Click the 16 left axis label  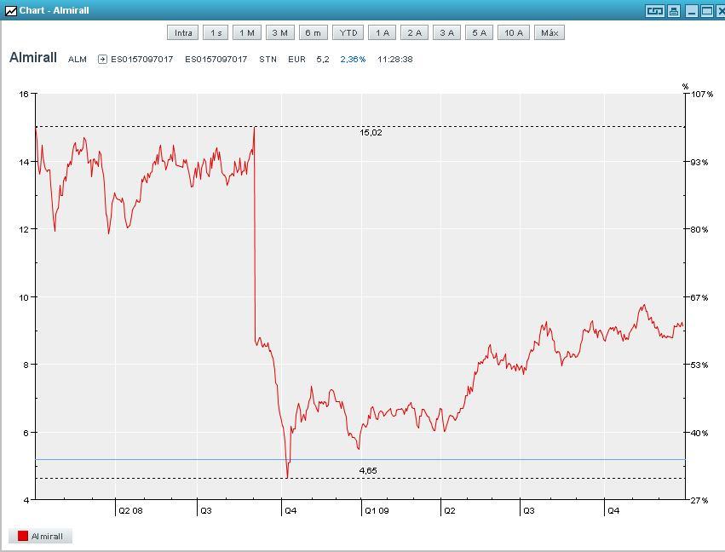[24, 94]
